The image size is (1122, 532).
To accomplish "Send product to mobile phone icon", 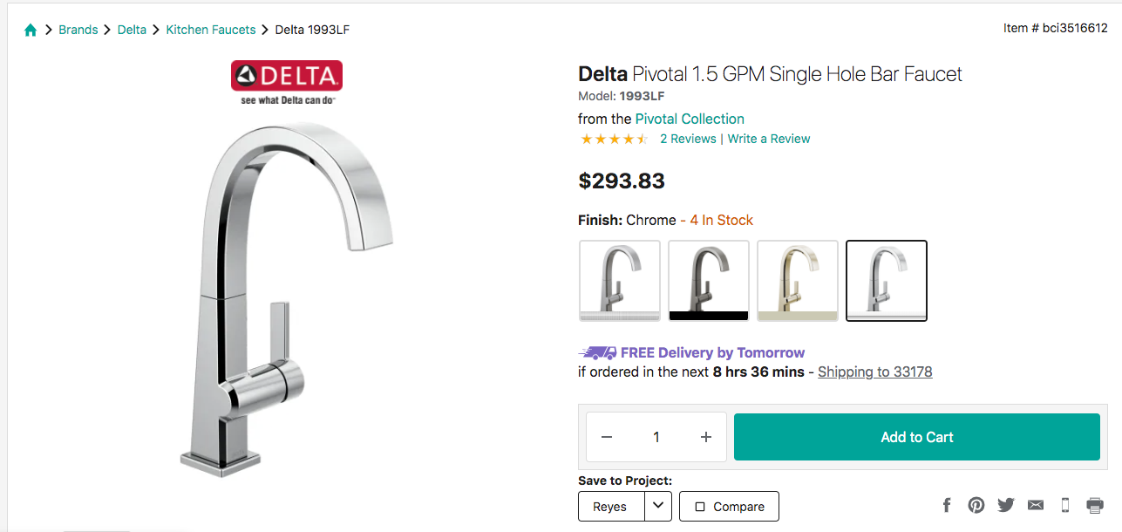I will point(1064,505).
